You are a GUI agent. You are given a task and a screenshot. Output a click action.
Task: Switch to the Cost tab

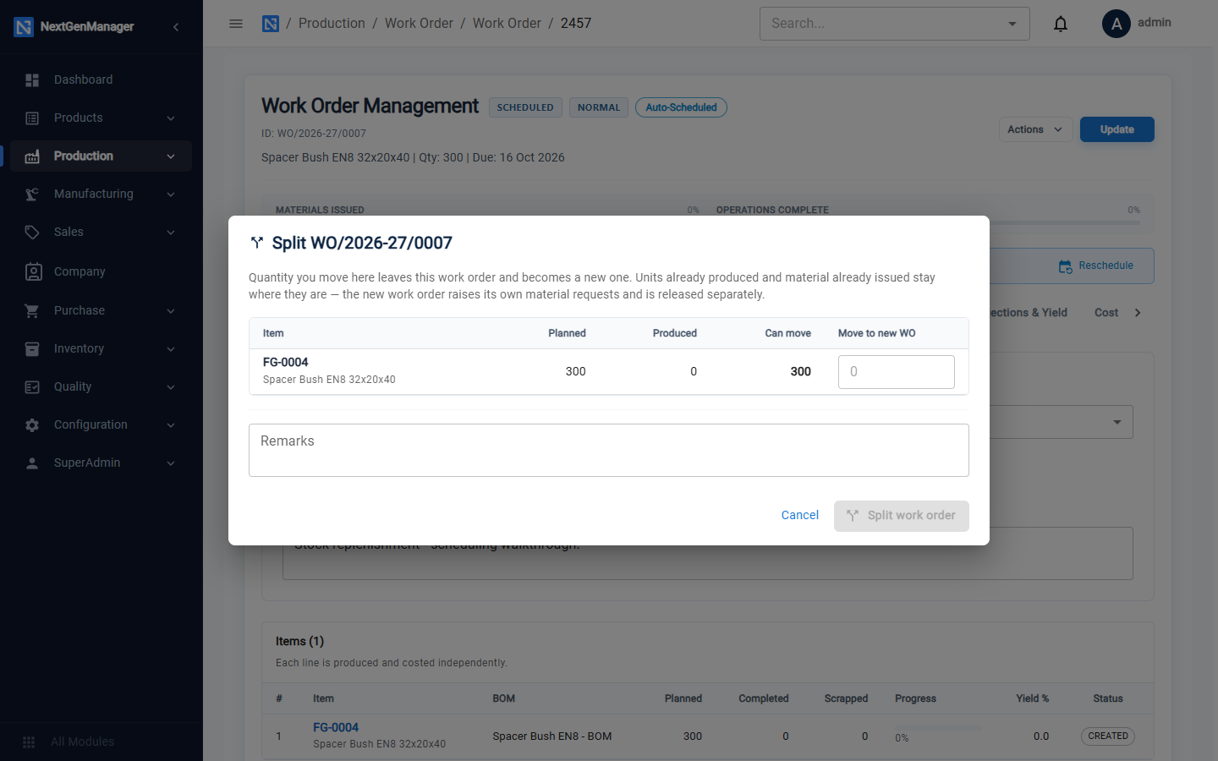(x=1106, y=312)
